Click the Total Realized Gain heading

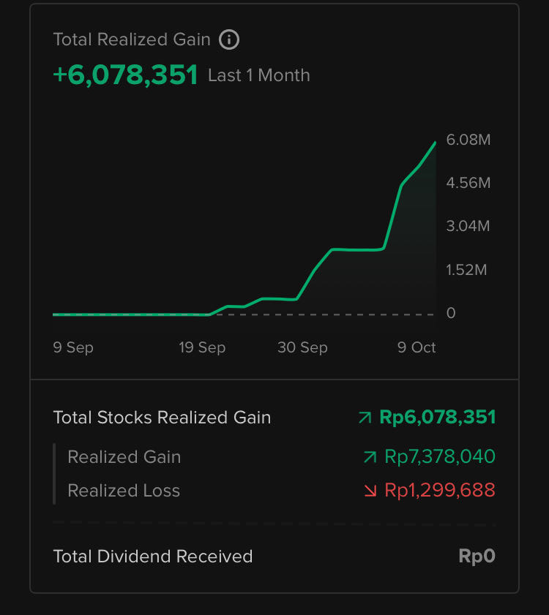click(132, 39)
